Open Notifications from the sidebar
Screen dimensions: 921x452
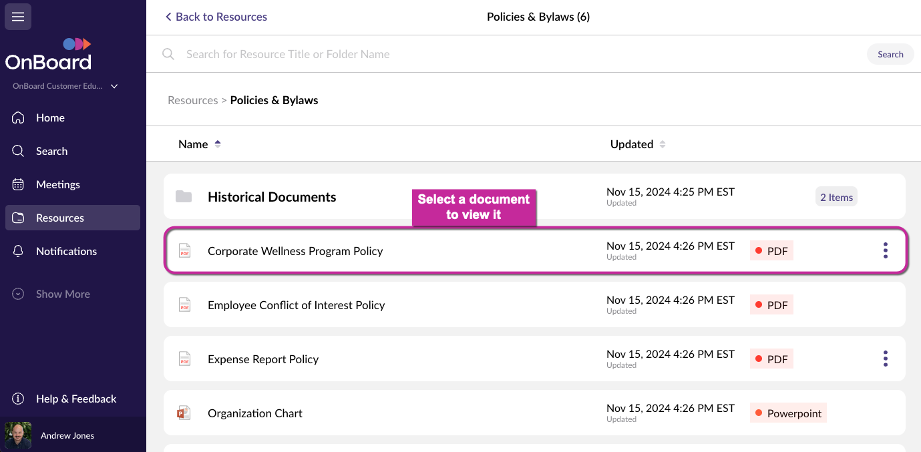point(66,251)
